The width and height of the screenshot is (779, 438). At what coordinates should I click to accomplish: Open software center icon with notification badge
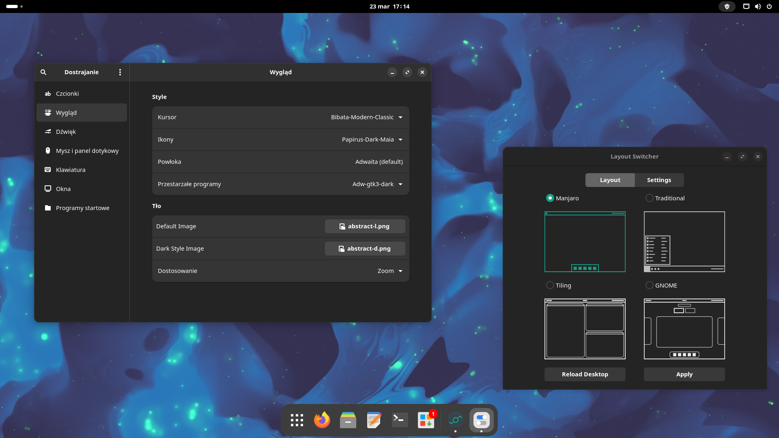426,420
